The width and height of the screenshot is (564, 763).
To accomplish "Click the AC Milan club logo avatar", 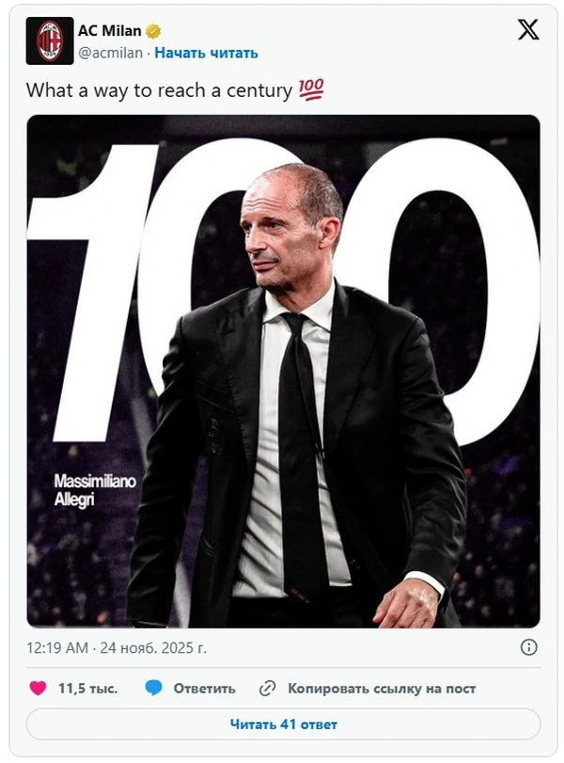I will [x=49, y=40].
